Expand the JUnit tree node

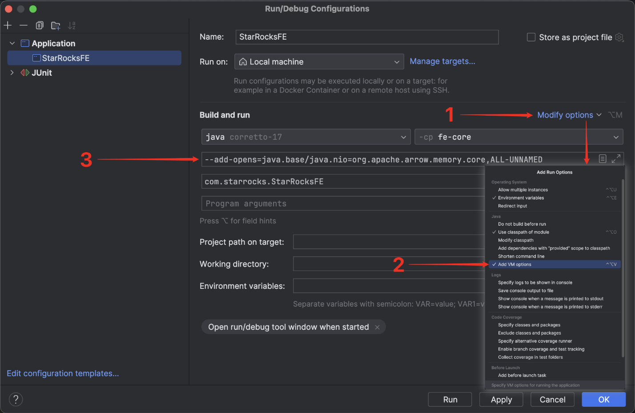[x=12, y=73]
